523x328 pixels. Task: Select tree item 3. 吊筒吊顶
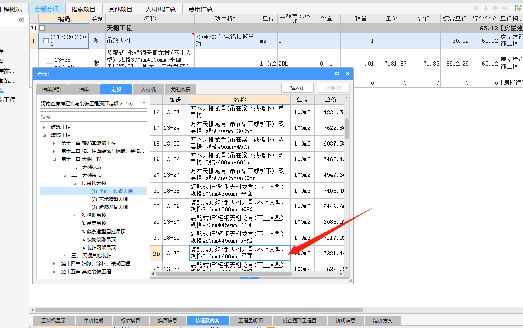[x=94, y=223]
